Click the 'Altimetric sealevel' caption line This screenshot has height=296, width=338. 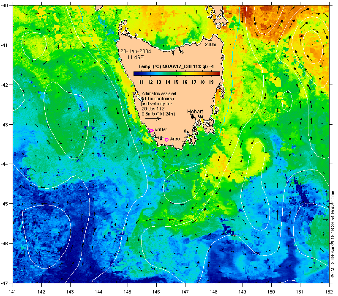click(x=159, y=93)
